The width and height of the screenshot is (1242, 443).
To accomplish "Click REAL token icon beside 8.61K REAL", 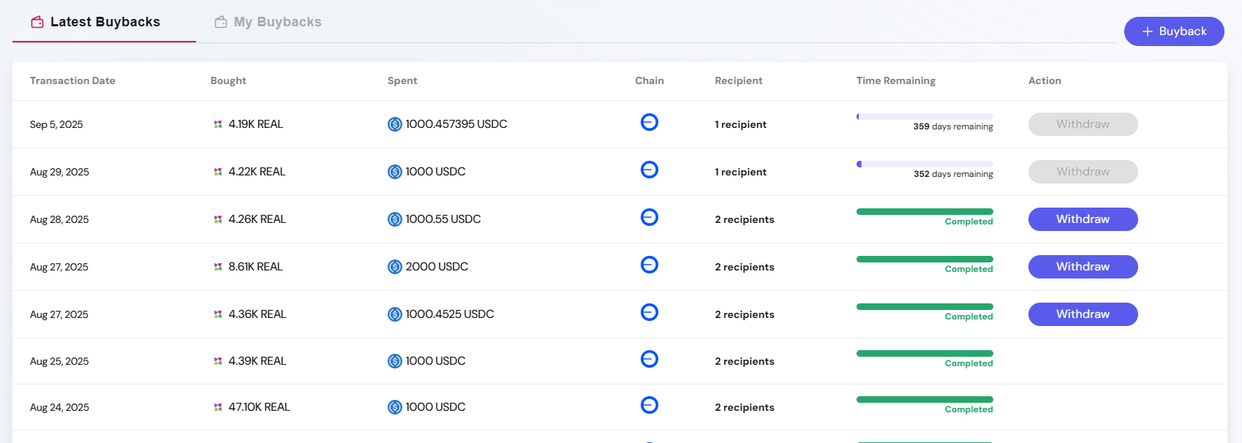I will tap(218, 267).
